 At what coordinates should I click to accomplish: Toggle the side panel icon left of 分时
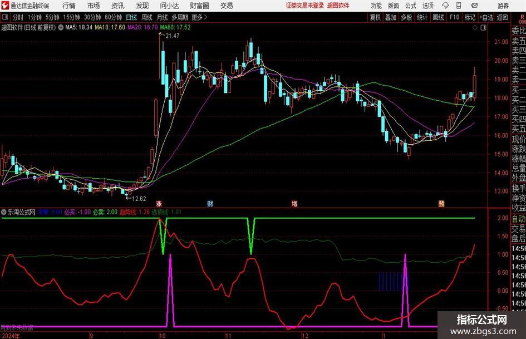point(4,17)
